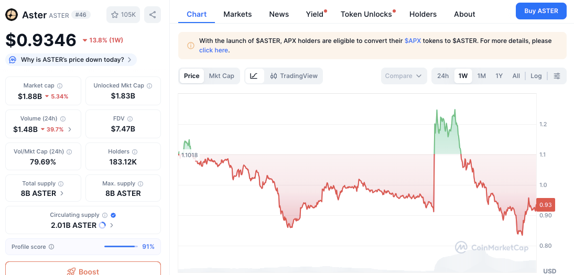Click the FDV info icon
Viewport: 574px width, 275px height.
coord(130,119)
